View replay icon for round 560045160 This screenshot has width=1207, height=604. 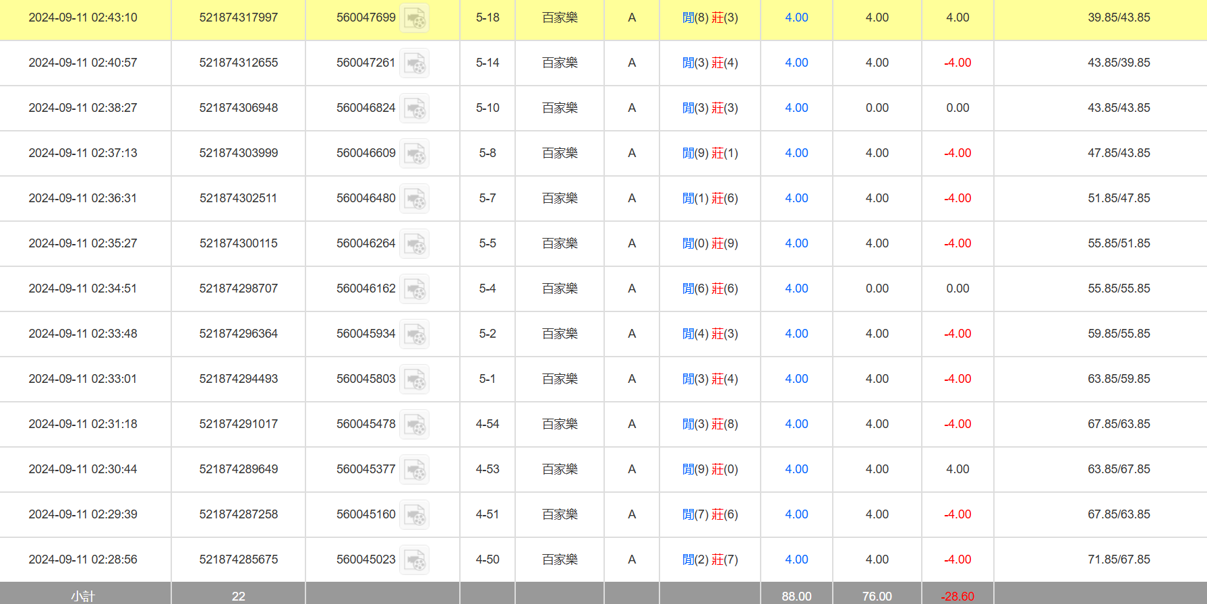(414, 515)
